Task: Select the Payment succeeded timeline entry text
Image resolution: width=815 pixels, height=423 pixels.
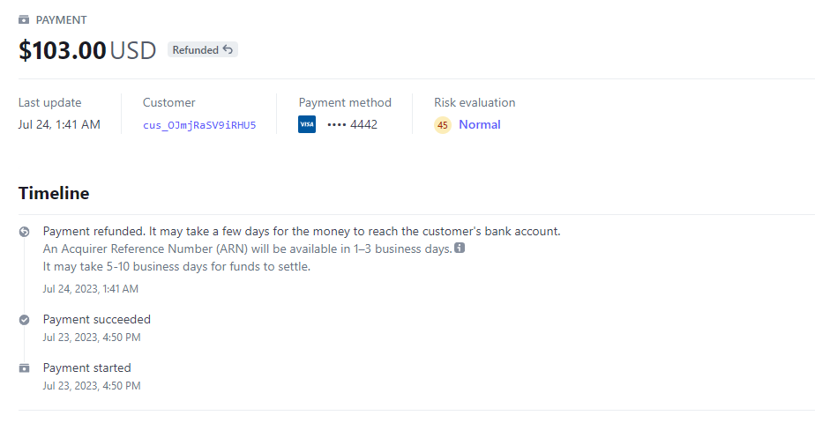Action: click(x=97, y=320)
